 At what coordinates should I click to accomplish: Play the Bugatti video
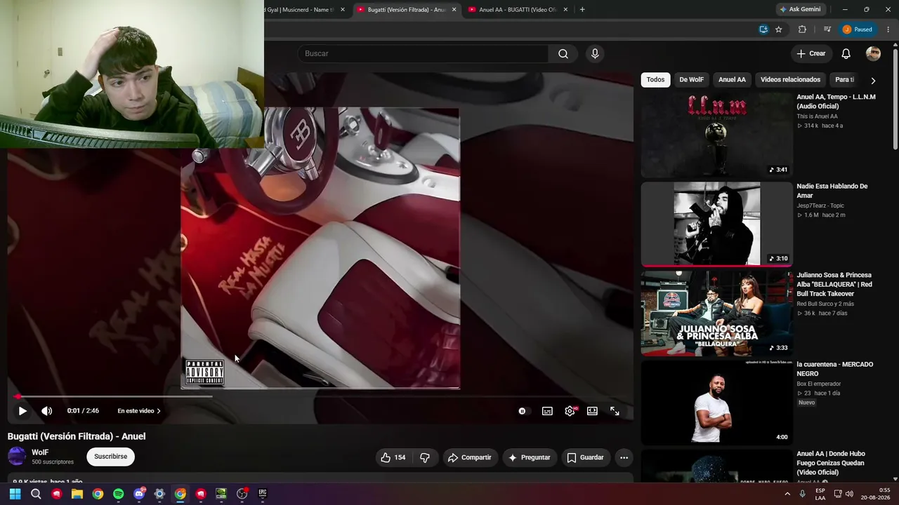pos(22,411)
